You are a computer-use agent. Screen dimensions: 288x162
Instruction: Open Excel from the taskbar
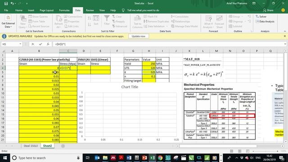pyautogui.click(x=152, y=158)
